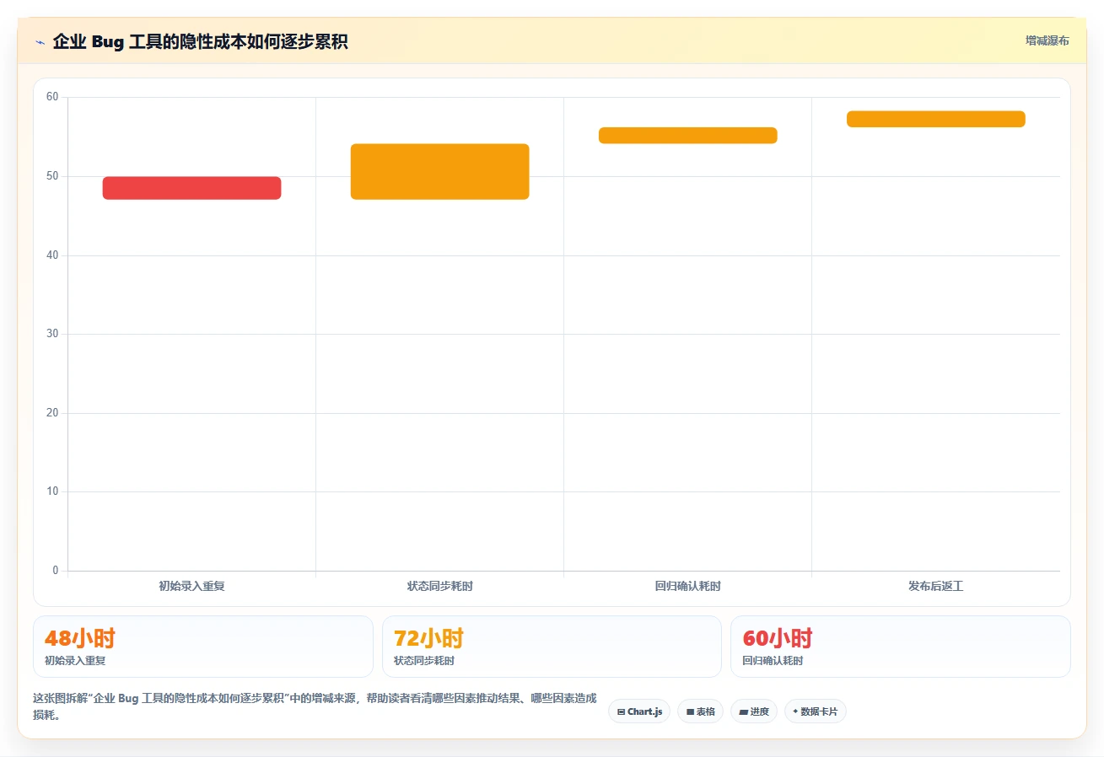The height and width of the screenshot is (757, 1104).
Task: Click the x-axis label 发布后返工
Action: (x=935, y=586)
